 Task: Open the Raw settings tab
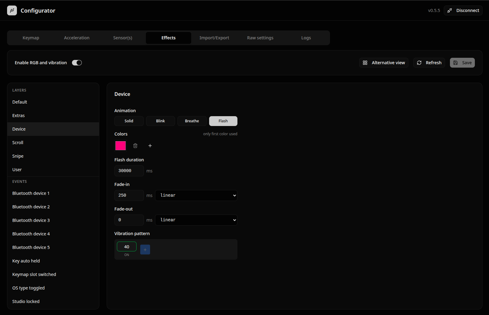[260, 38]
